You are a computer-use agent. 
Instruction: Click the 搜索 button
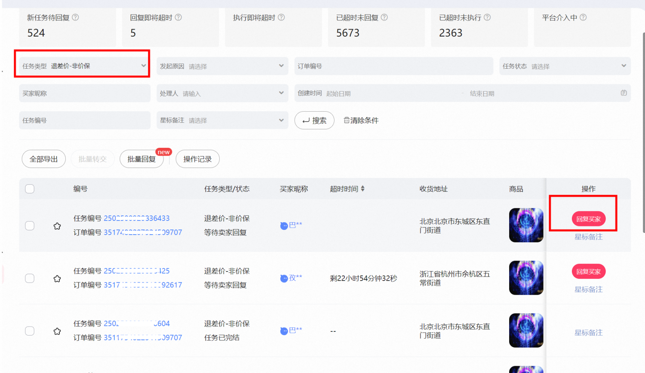[x=314, y=120]
